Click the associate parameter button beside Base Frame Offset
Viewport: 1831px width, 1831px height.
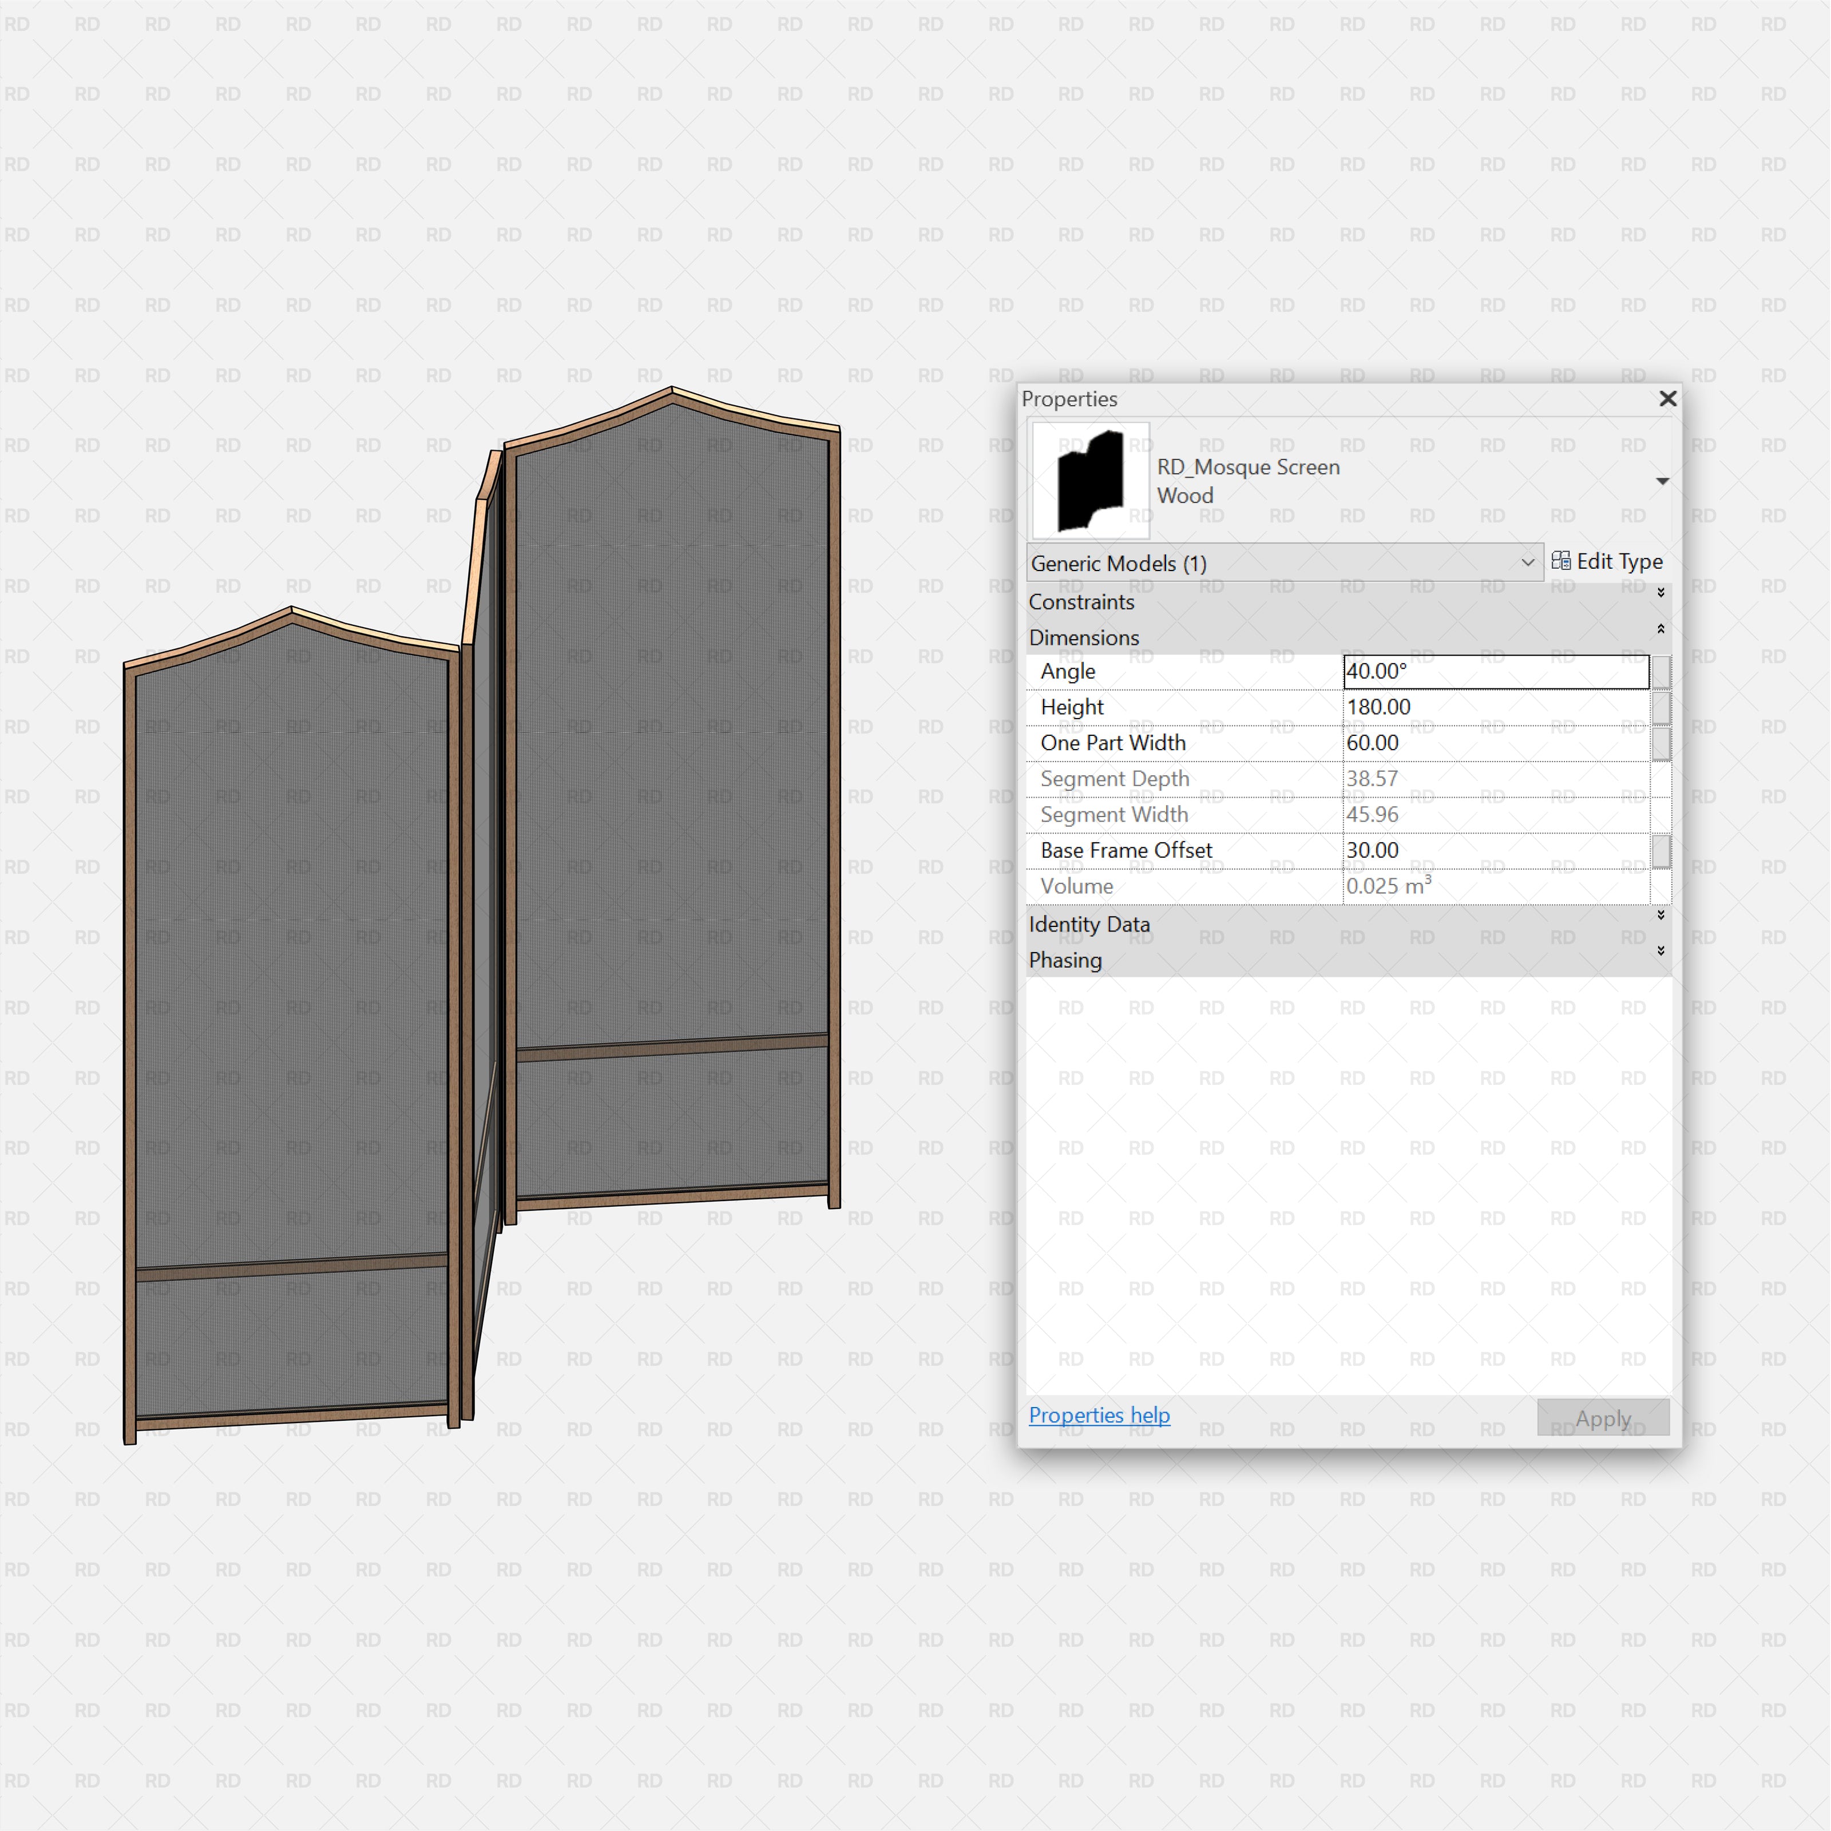coord(1662,850)
